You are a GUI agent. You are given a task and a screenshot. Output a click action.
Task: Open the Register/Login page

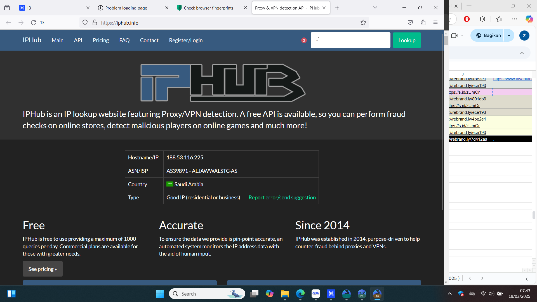186,40
